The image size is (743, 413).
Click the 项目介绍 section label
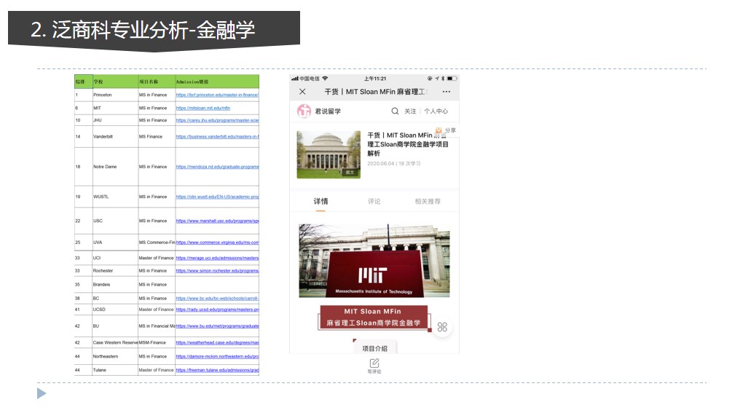375,348
